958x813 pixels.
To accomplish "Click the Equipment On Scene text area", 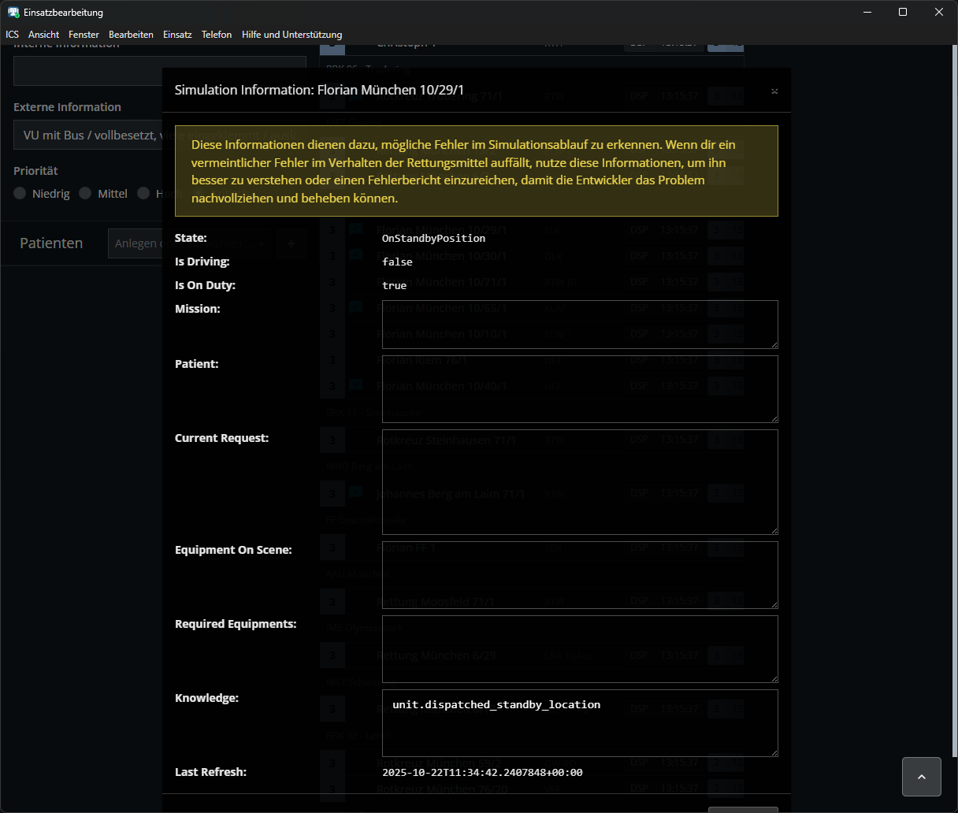I will click(x=579, y=574).
